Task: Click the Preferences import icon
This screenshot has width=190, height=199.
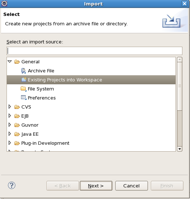Action: [24, 98]
